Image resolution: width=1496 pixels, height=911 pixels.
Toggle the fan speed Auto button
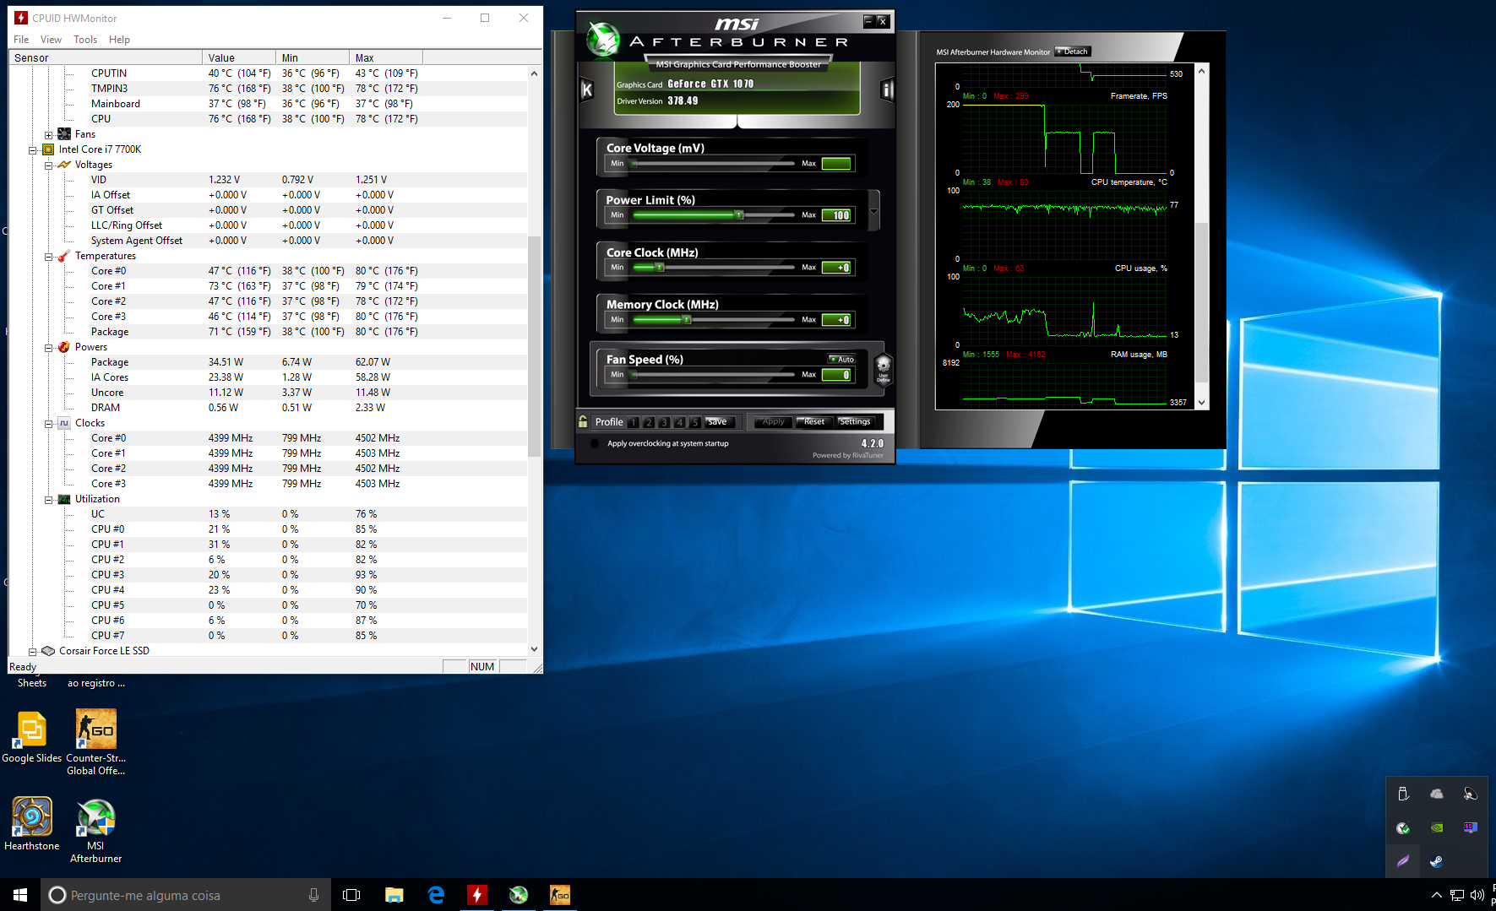point(841,359)
